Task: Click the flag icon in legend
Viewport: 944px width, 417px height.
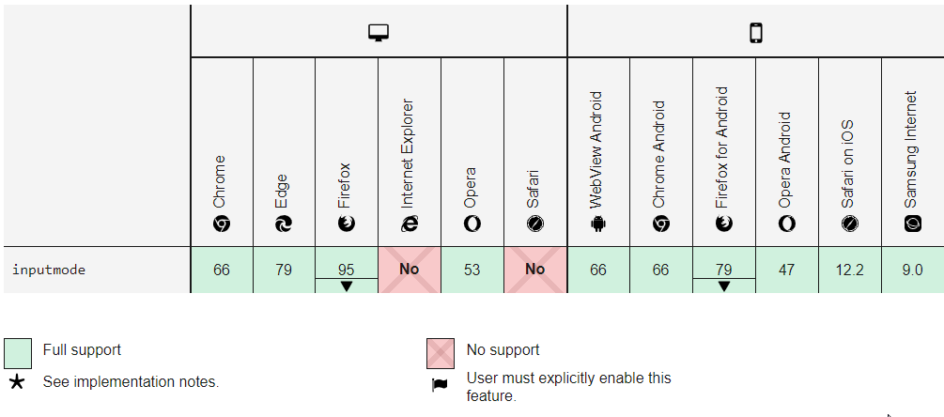Action: 441,385
